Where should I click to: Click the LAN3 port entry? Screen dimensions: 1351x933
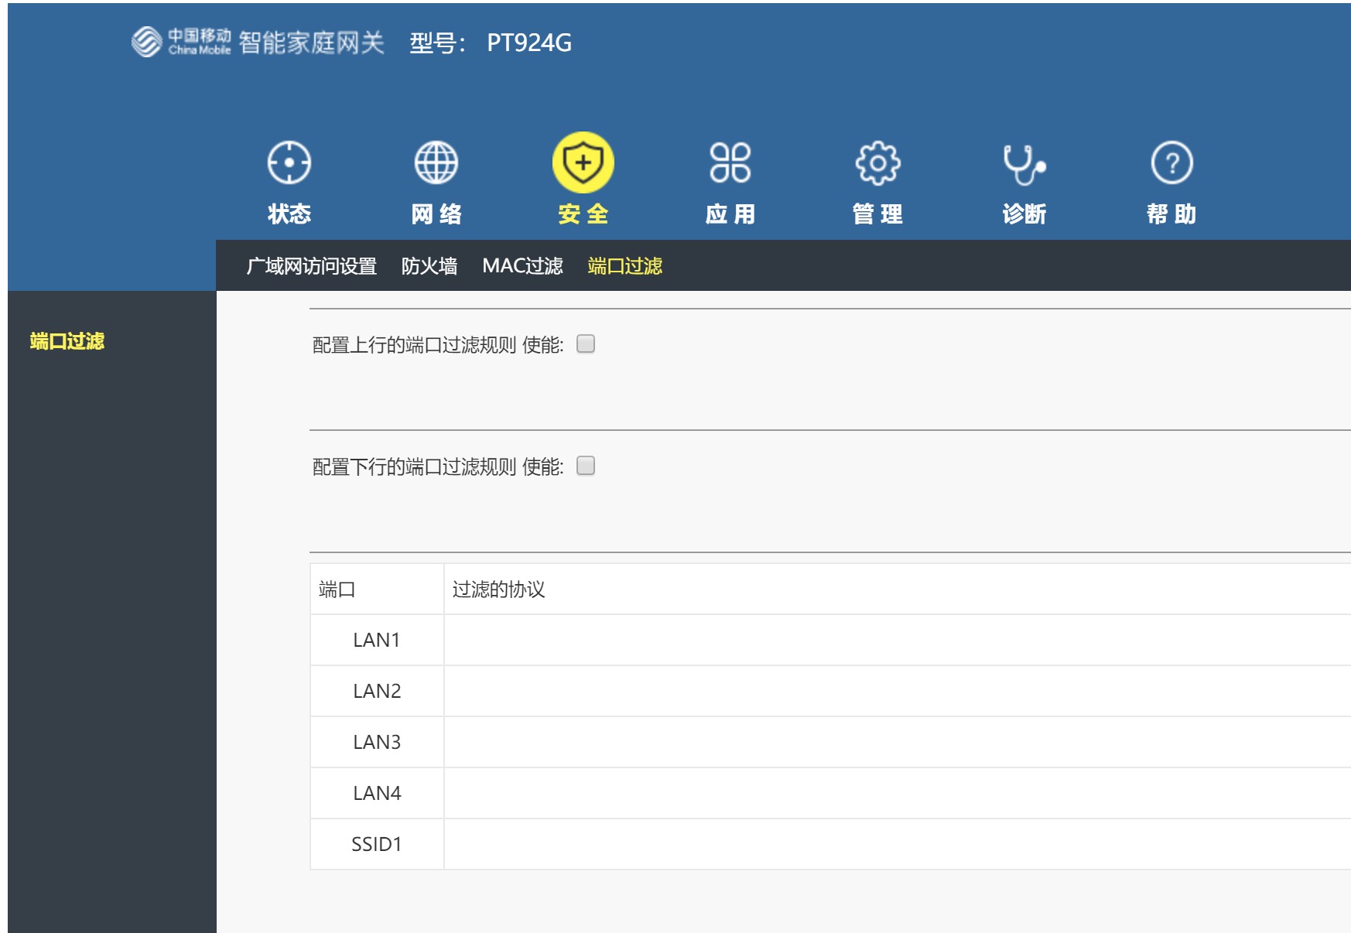[377, 742]
